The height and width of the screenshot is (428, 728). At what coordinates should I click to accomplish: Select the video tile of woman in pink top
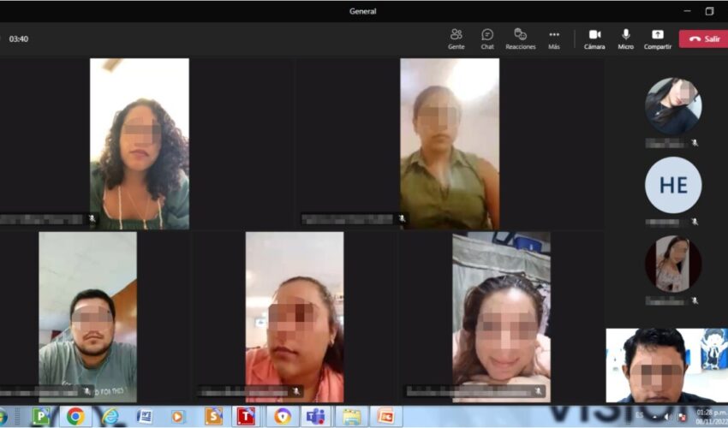[x=295, y=317]
